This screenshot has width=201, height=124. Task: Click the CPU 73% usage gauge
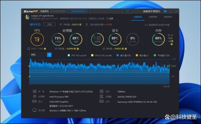click(58, 39)
